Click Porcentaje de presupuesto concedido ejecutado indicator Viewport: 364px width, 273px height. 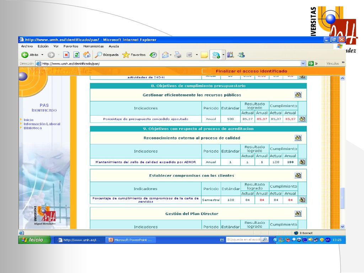(x=145, y=119)
